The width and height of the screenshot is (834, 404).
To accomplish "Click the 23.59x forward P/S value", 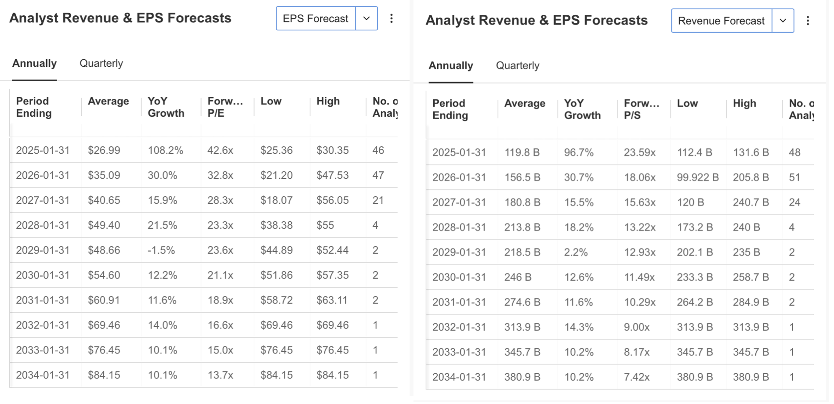I will 640,152.
